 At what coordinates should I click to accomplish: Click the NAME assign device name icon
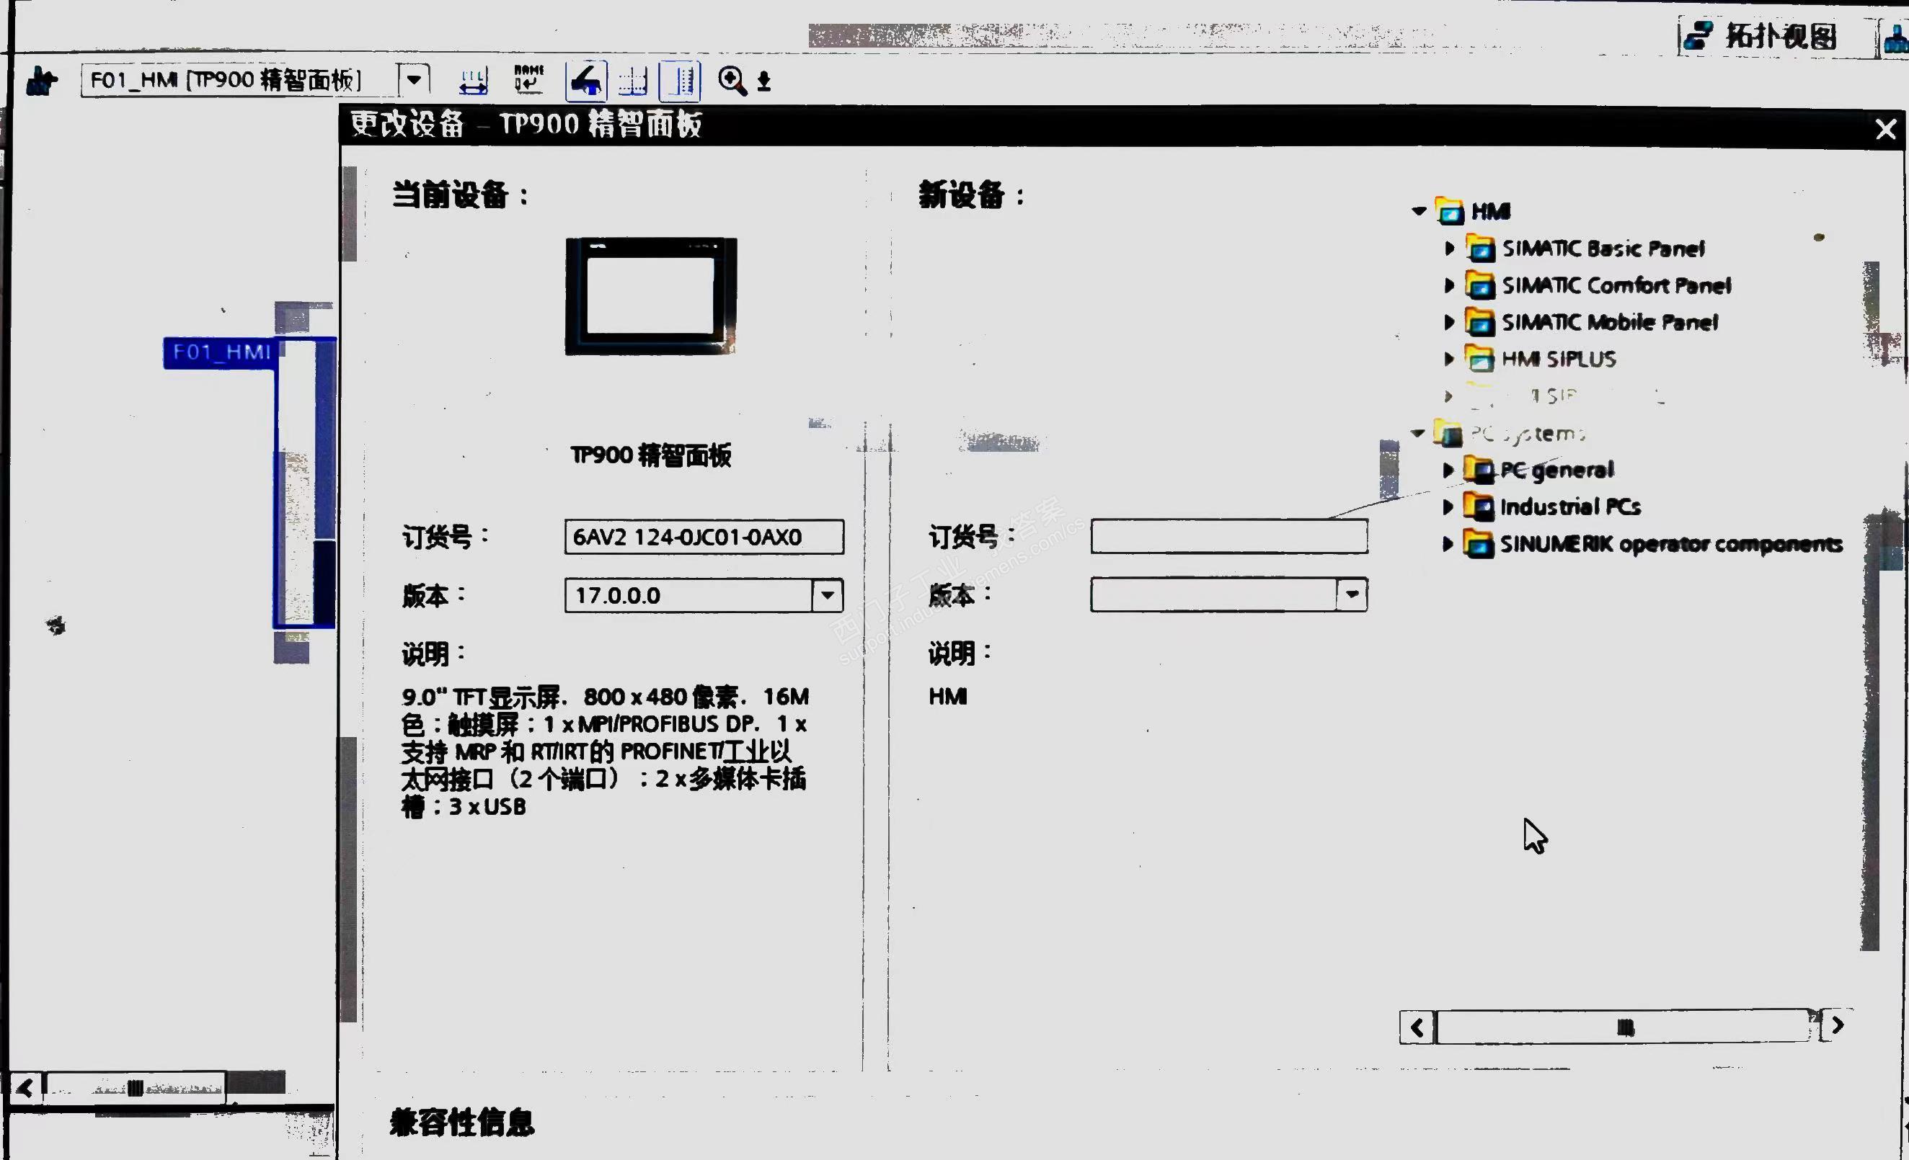pos(529,80)
